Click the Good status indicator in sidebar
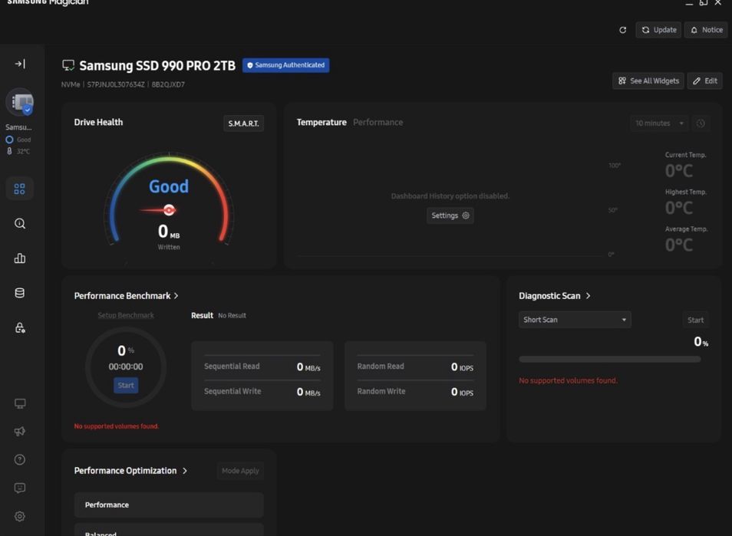Image resolution: width=732 pixels, height=536 pixels. (x=18, y=140)
